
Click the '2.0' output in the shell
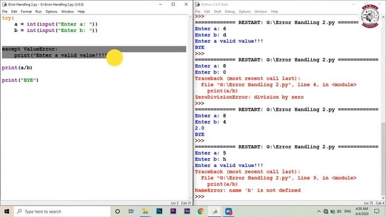click(x=200, y=128)
